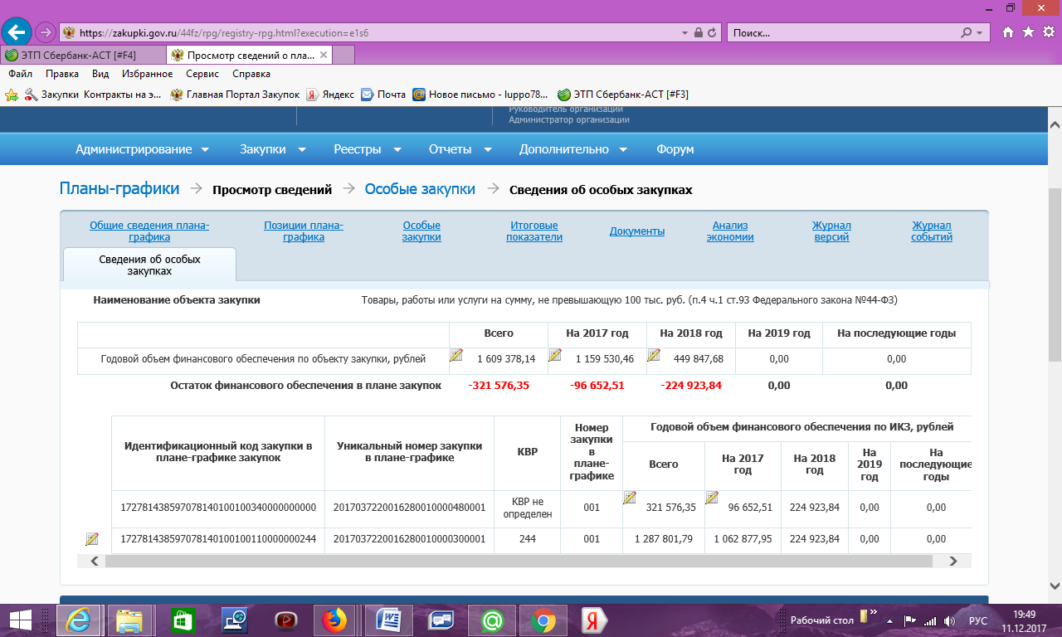
Task: Launch Firefox from the taskbar
Action: pos(336,620)
